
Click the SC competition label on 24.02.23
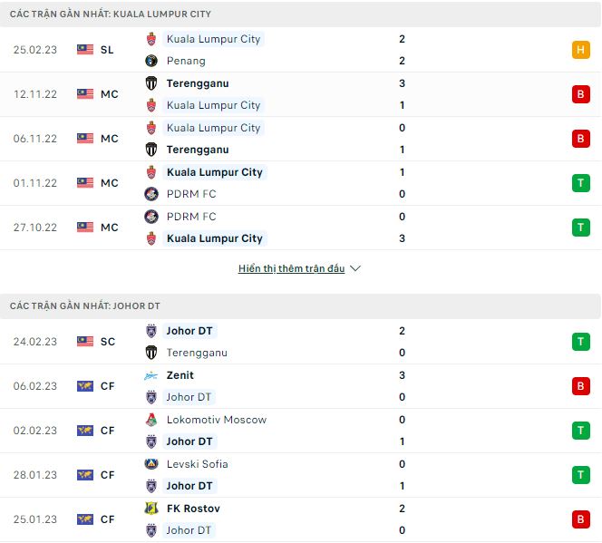tap(107, 342)
